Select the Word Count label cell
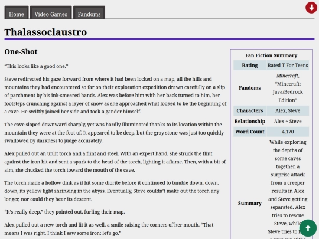Image resolution: width=319 pixels, height=239 pixels. (x=250, y=132)
